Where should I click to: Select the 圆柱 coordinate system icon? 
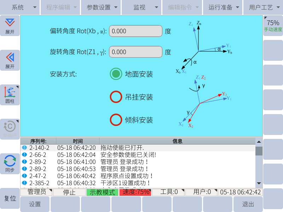click(10, 95)
